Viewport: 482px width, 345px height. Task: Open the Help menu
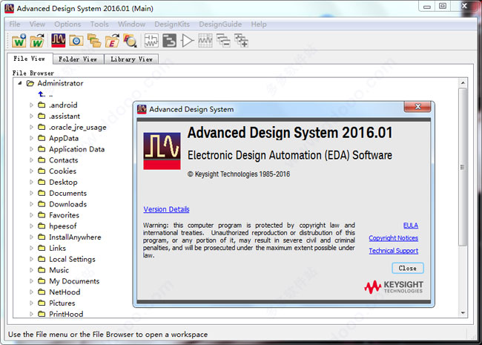coord(259,24)
